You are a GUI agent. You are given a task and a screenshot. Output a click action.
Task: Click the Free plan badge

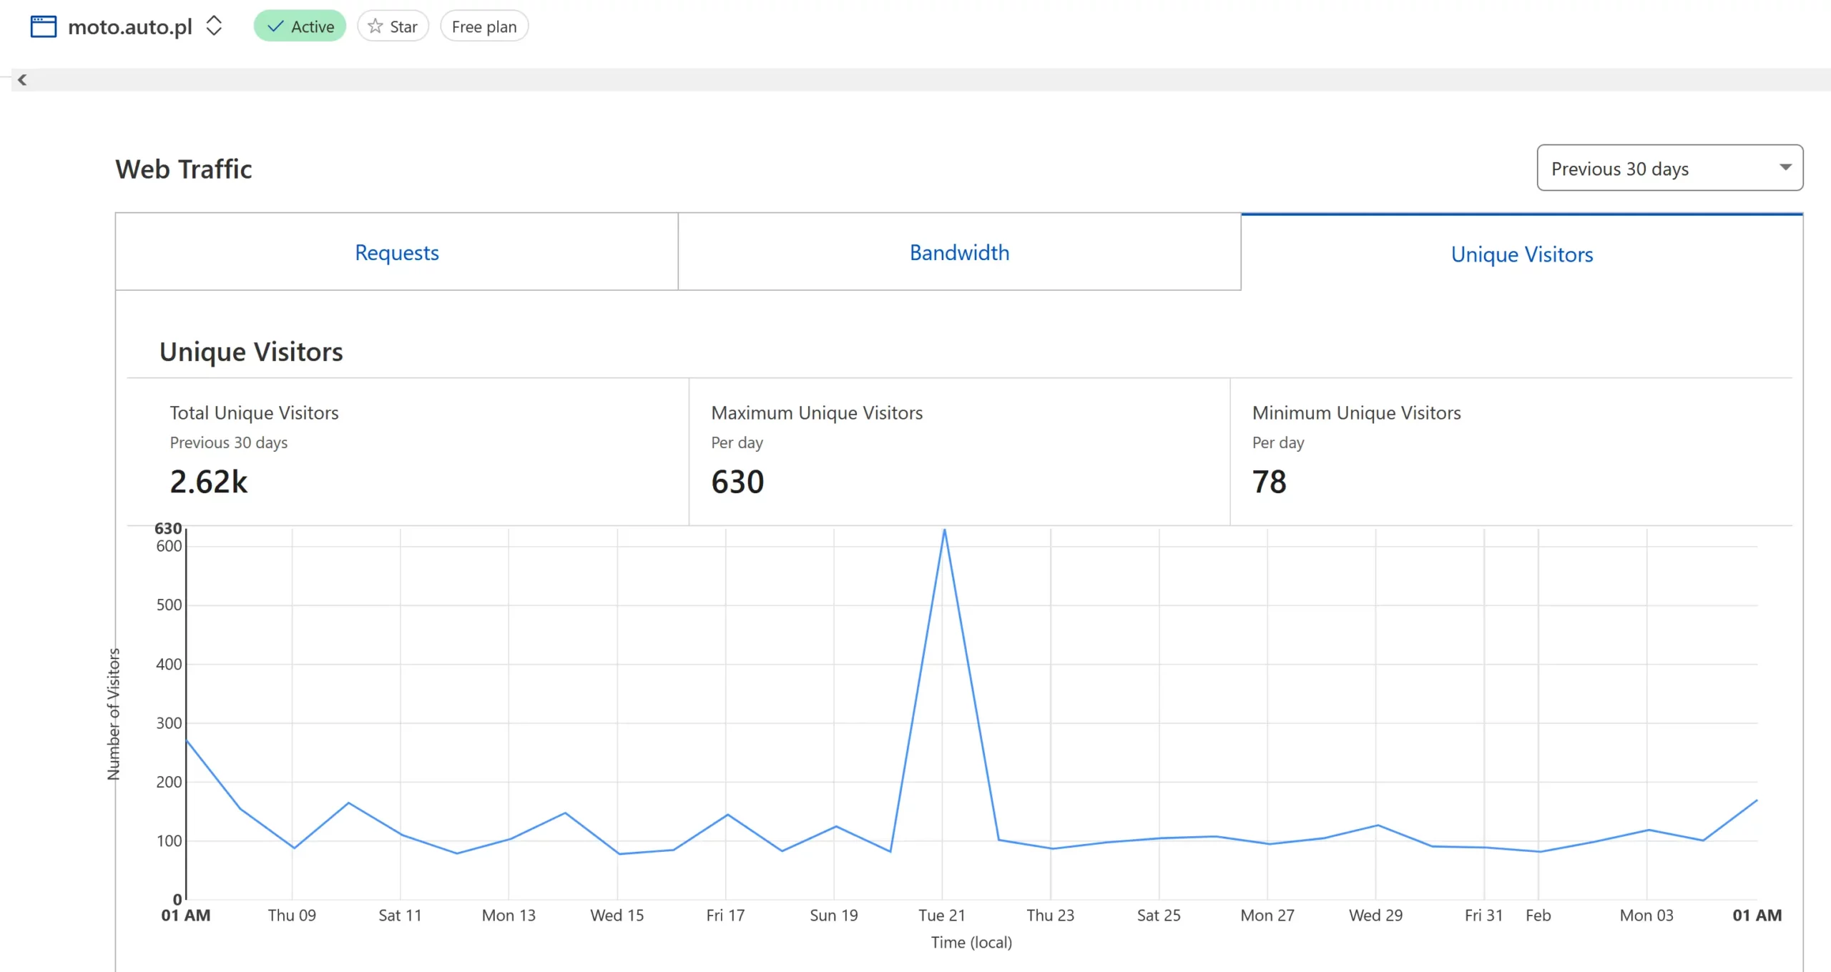(484, 26)
